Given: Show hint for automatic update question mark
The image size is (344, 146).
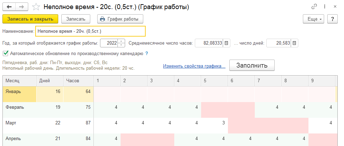Looking at the screenshot, I should coord(147,54).
